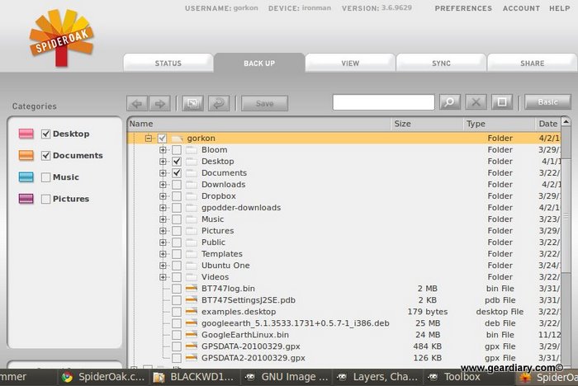578x386 pixels.
Task: Open the PREFERENCES menu
Action: tap(463, 8)
